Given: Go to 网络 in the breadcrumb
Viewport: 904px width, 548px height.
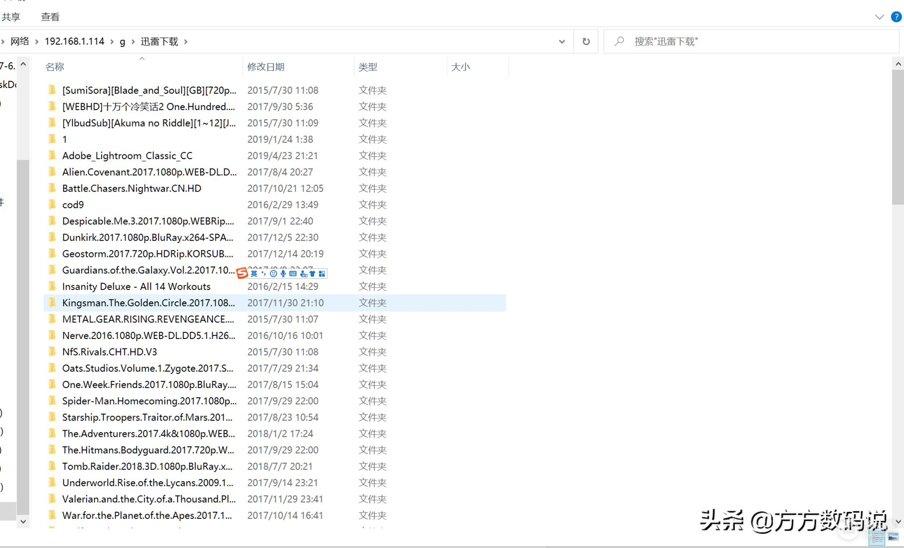Looking at the screenshot, I should tap(20, 41).
